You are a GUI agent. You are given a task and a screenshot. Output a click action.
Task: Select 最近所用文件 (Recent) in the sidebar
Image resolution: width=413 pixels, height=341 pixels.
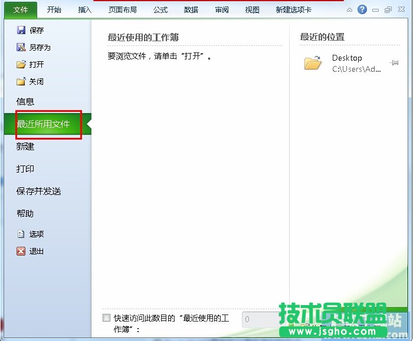click(43, 124)
